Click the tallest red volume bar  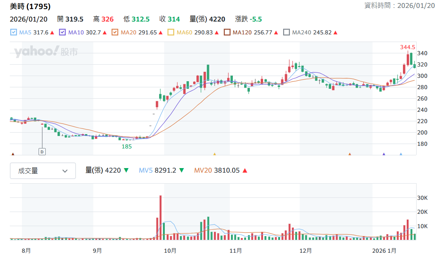[x=161, y=218]
